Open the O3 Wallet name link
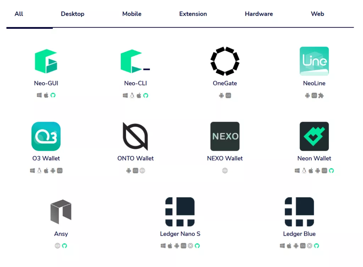This screenshot has height=267, width=363. [x=46, y=158]
